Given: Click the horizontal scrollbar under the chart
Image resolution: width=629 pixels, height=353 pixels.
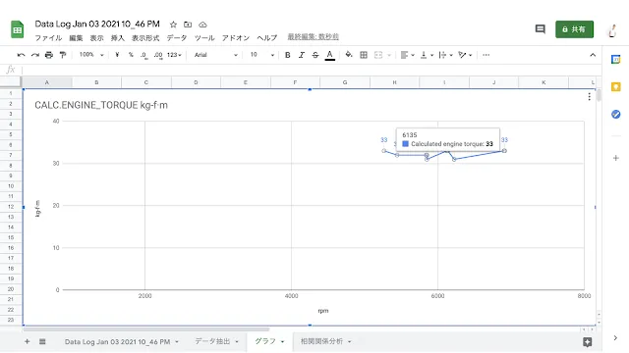Looking at the screenshot, I should (x=146, y=329).
